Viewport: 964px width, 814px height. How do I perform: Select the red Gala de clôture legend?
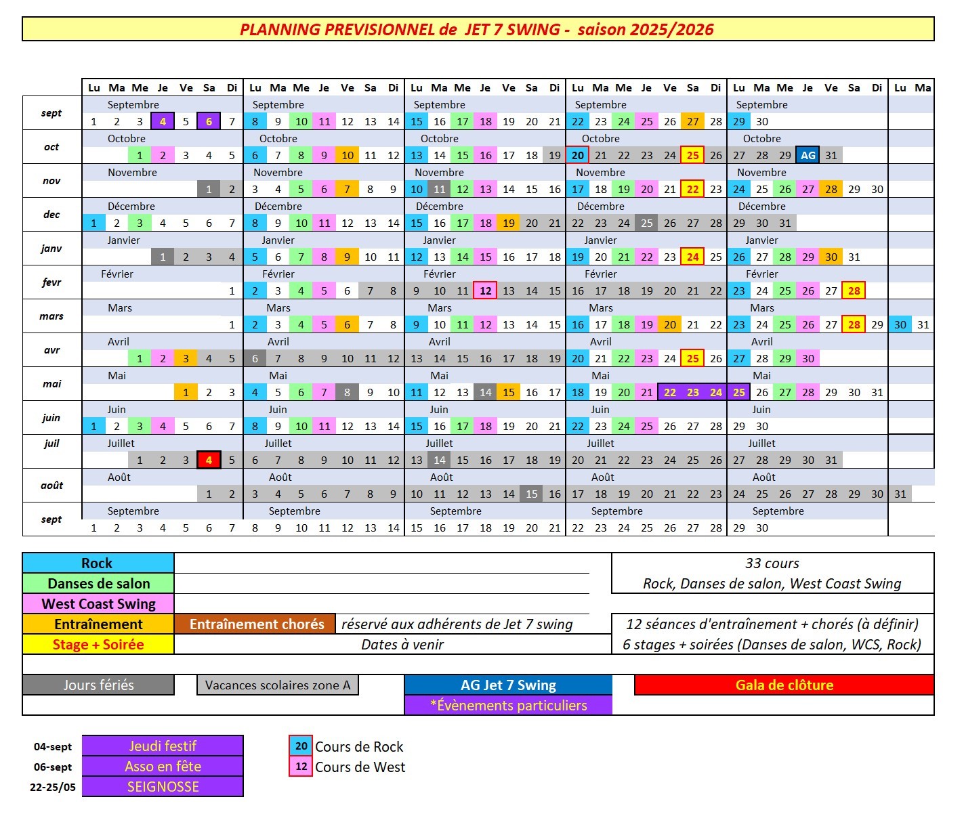click(x=784, y=685)
